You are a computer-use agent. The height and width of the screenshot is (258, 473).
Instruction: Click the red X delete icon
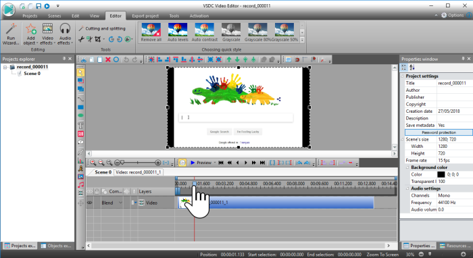point(108,59)
